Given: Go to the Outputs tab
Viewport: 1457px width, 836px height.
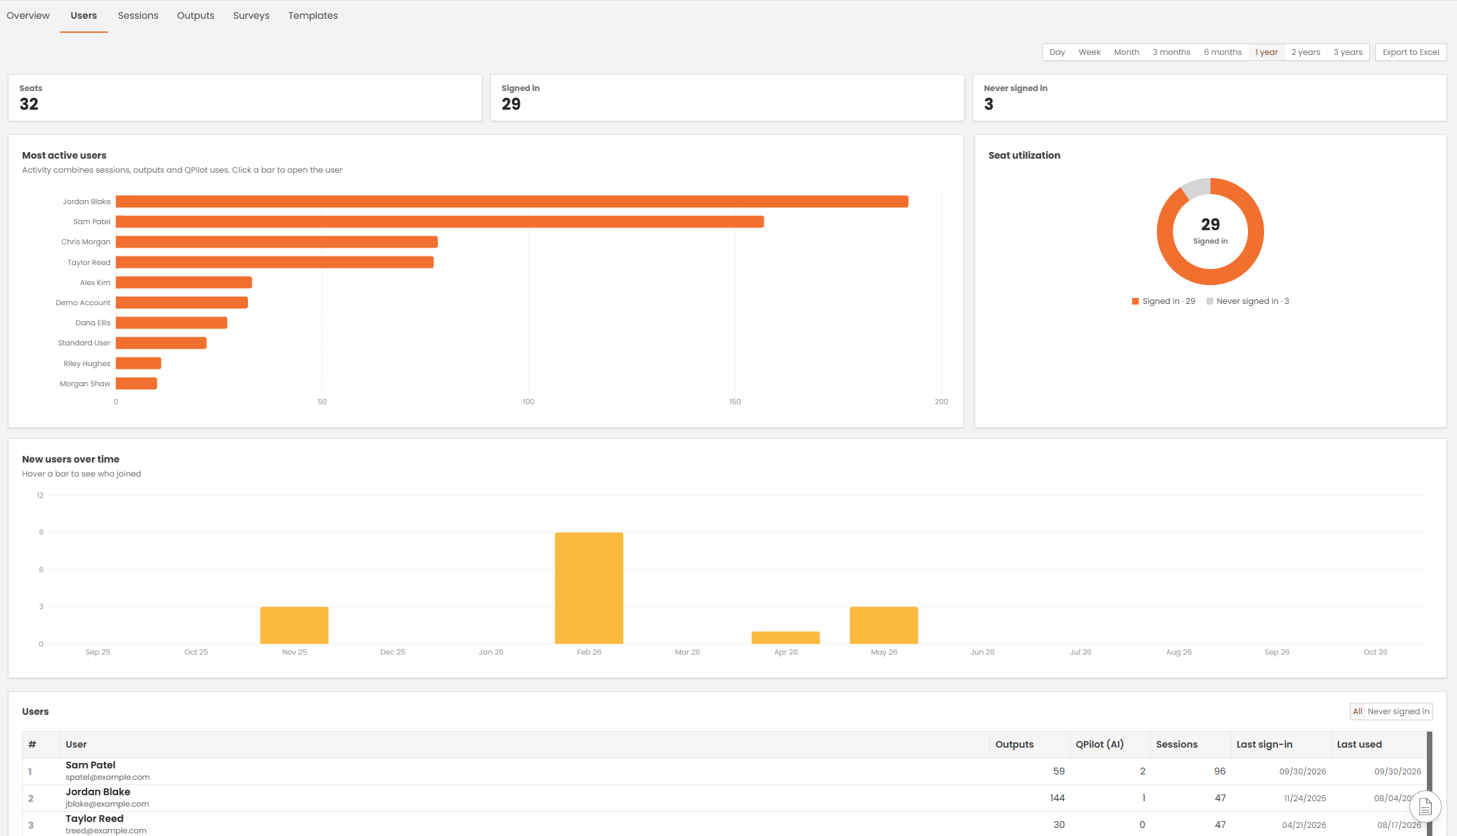Looking at the screenshot, I should click(196, 15).
